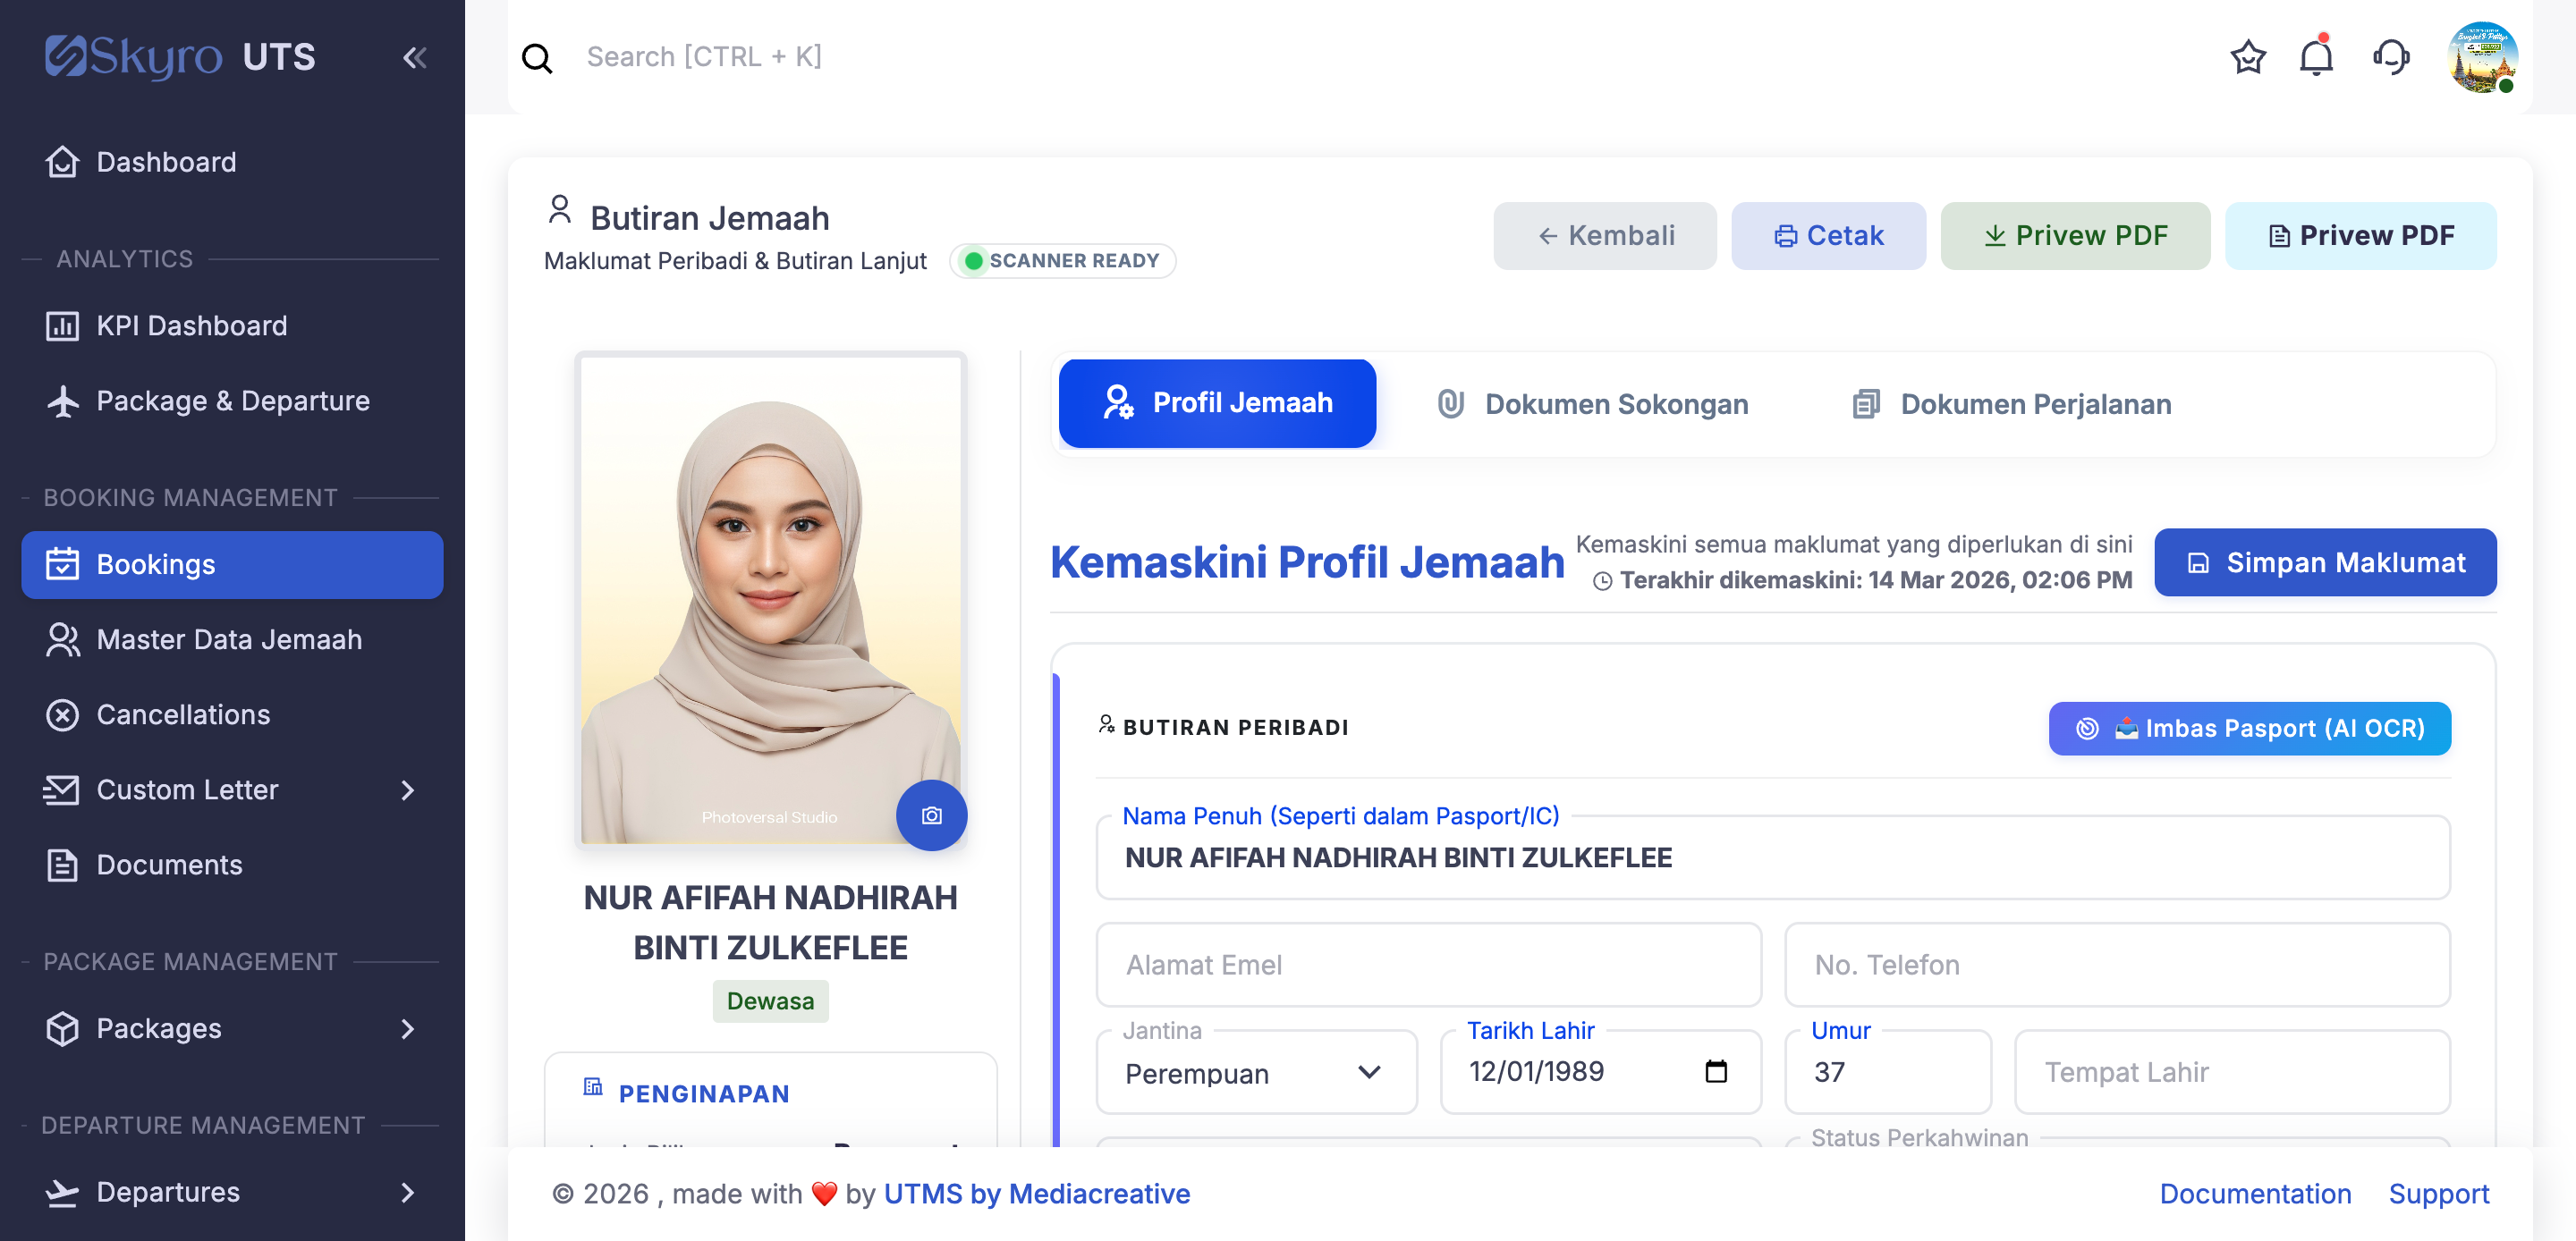
Task: Open Documentation footer link
Action: [2254, 1195]
